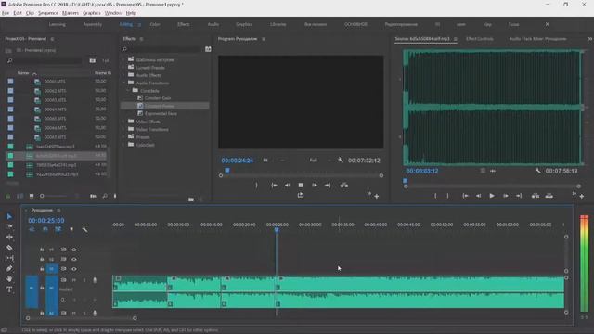Click Lift button in Program monitor
The image size is (594, 334).
click(344, 186)
